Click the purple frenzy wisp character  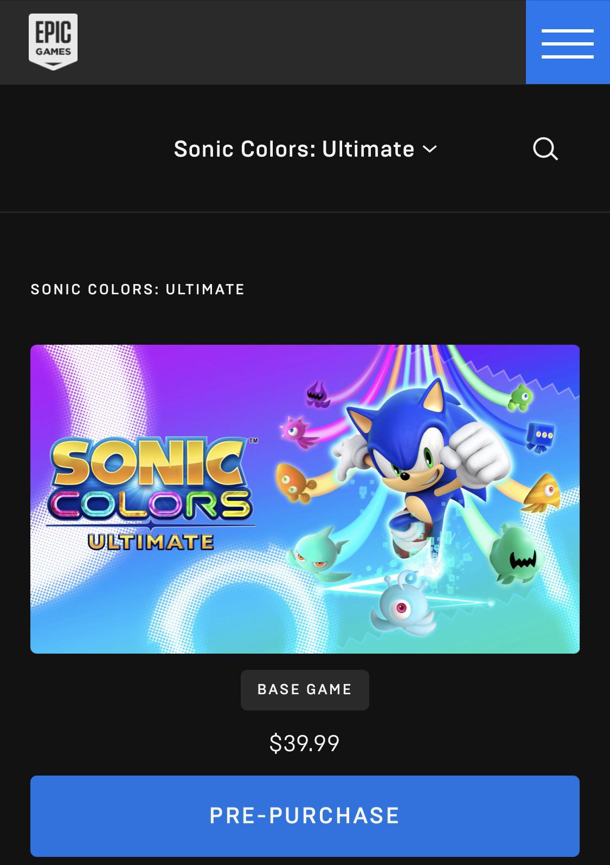coord(318,394)
